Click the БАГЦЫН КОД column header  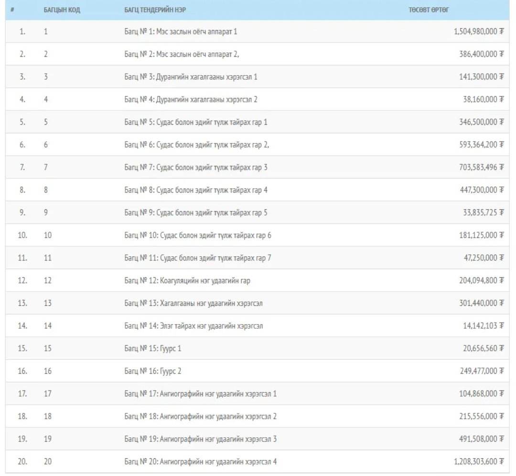pyautogui.click(x=62, y=11)
